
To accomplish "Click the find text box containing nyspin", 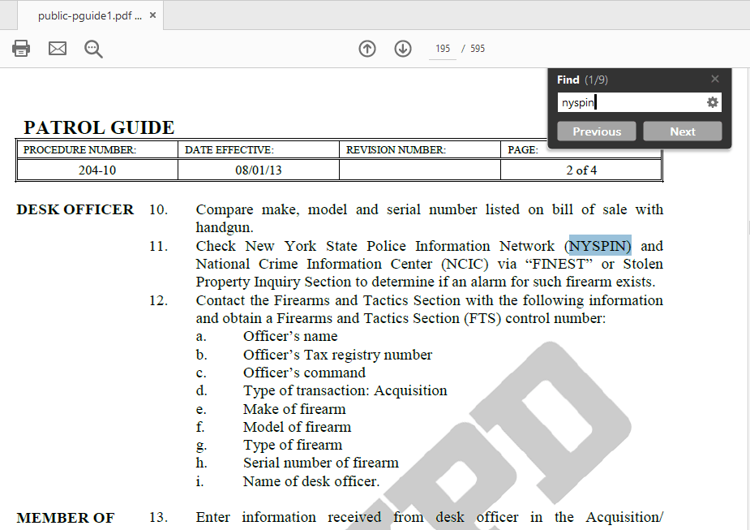I will tap(629, 102).
